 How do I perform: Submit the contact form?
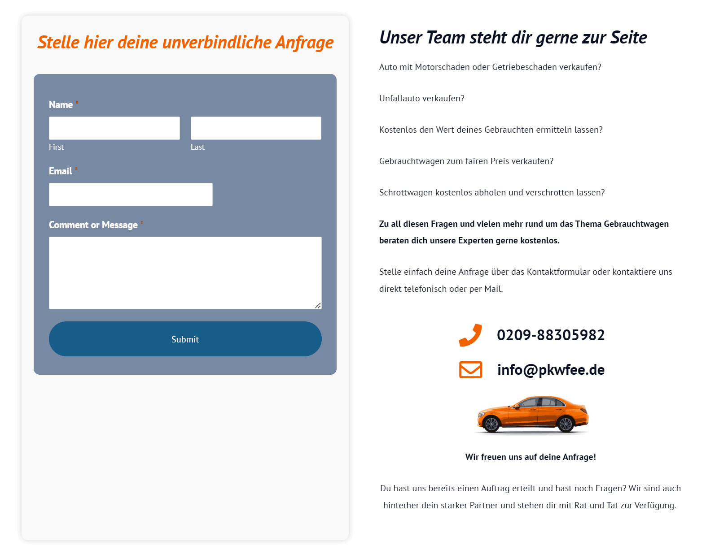[185, 339]
